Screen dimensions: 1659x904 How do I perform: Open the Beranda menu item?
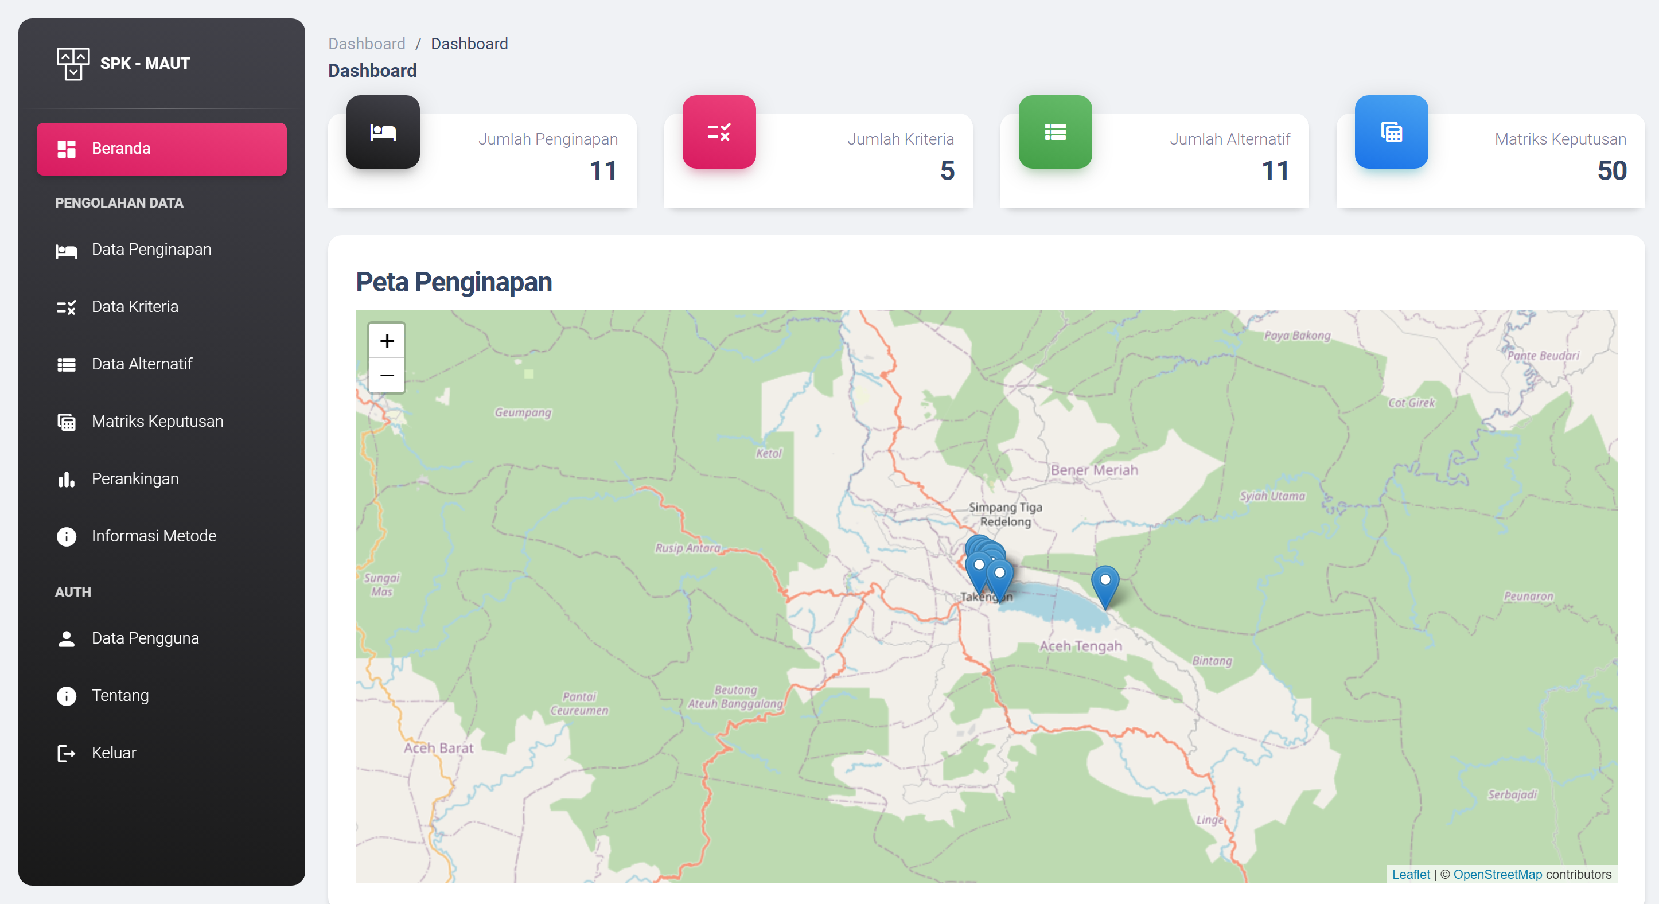(162, 149)
